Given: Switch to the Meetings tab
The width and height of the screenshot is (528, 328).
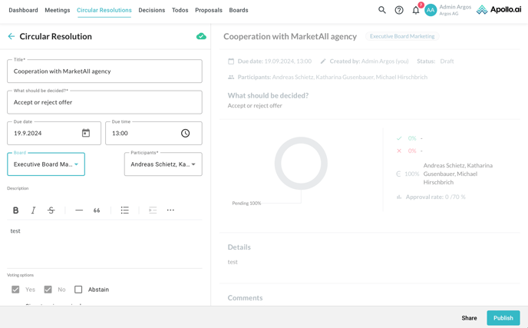Looking at the screenshot, I should tap(58, 10).
